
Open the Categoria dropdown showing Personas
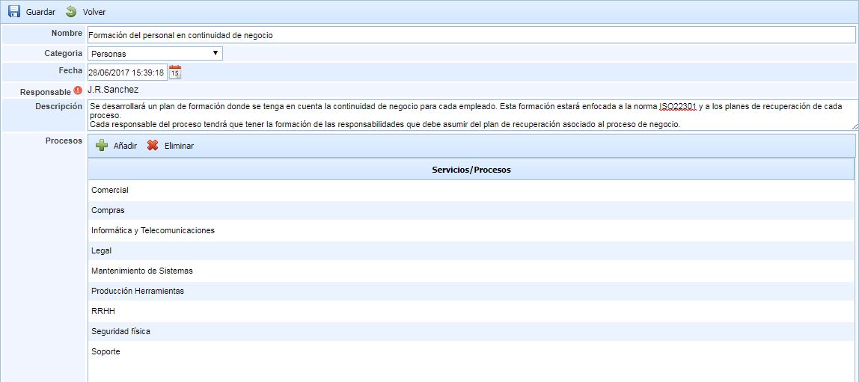(155, 54)
